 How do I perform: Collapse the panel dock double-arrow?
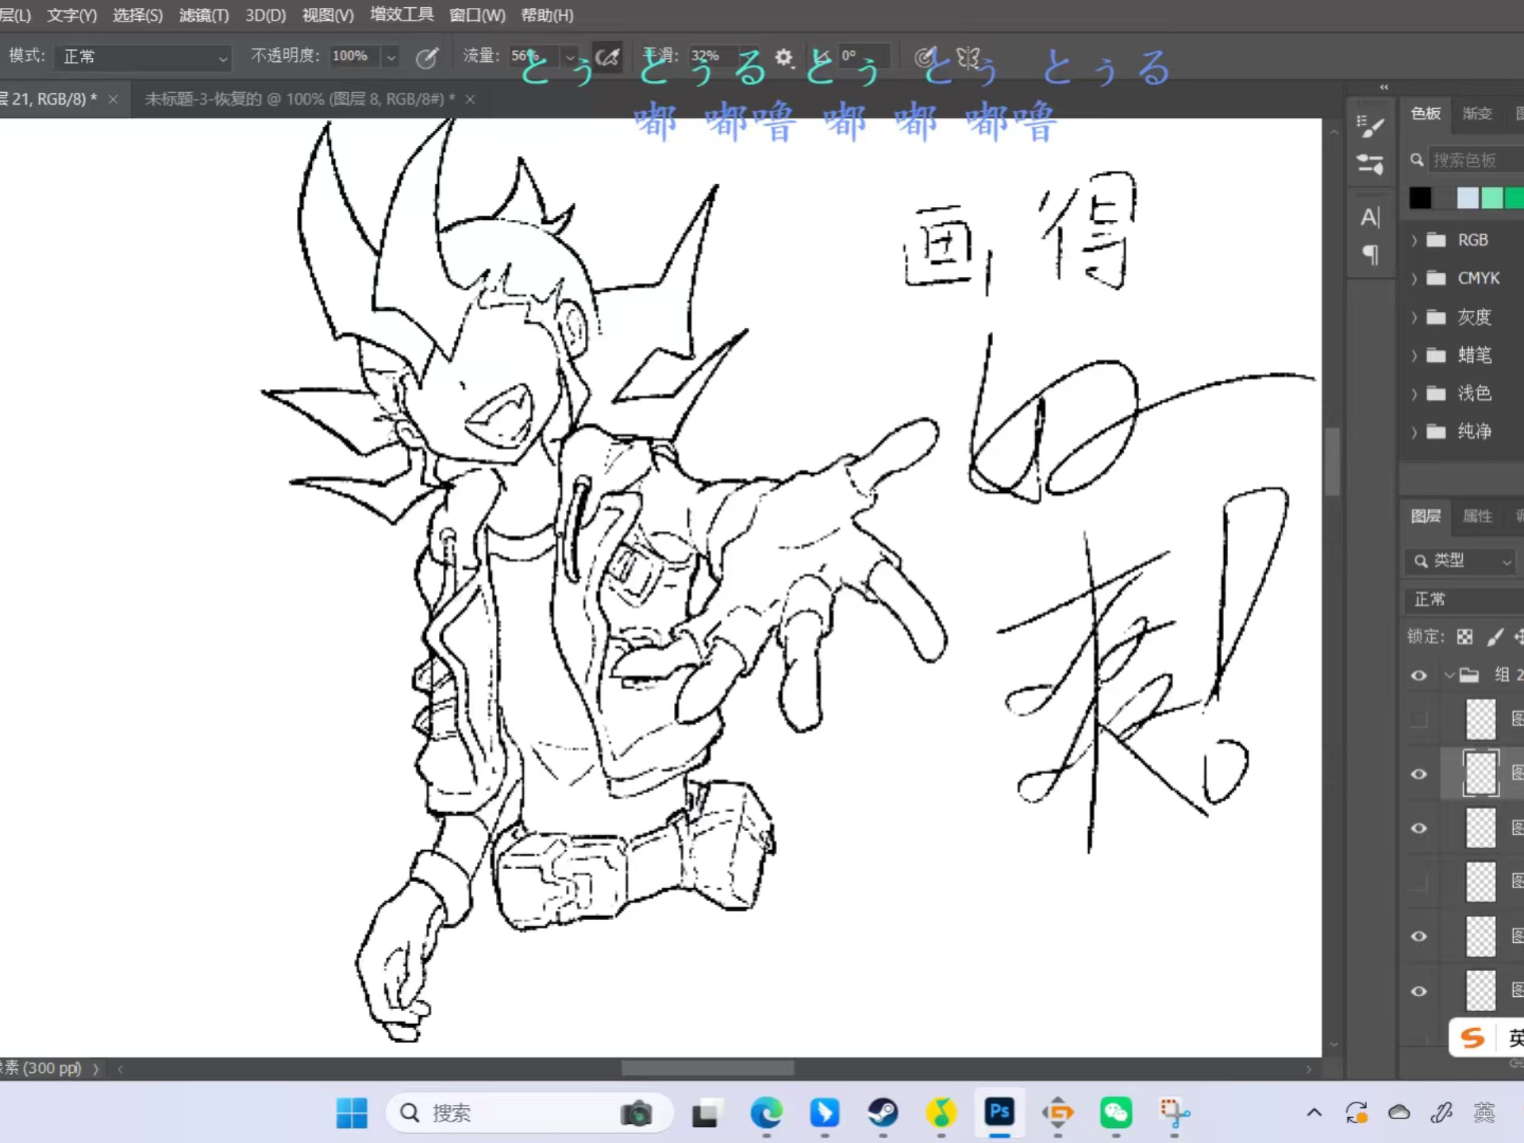[1384, 87]
